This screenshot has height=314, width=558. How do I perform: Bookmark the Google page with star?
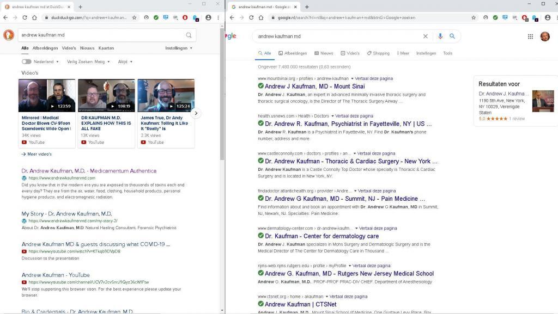(x=474, y=17)
